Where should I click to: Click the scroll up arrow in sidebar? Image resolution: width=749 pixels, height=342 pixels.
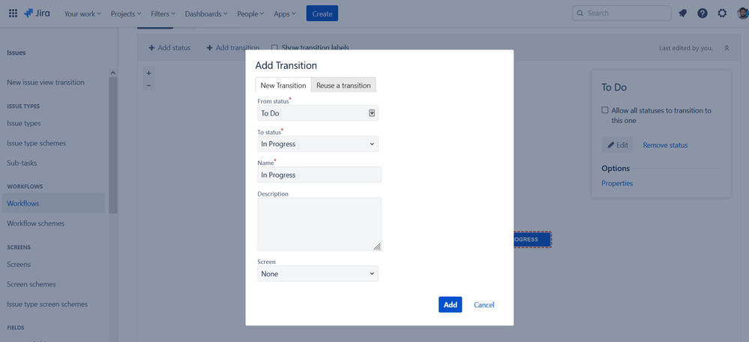pos(112,73)
